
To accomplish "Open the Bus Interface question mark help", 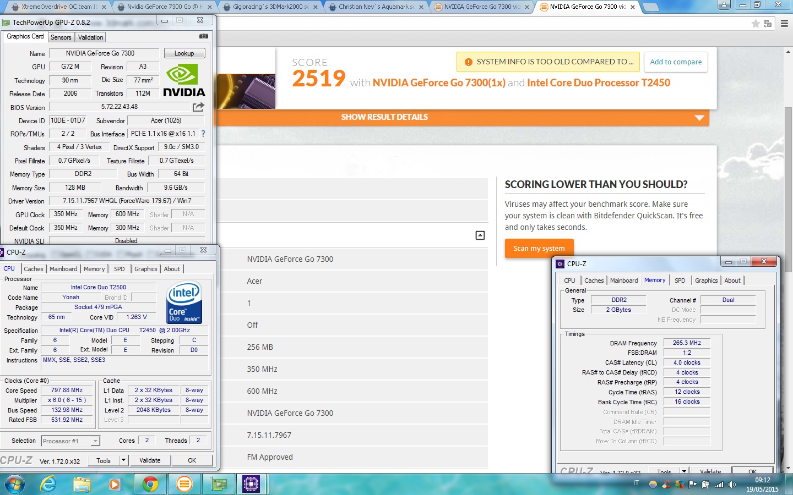I will [x=203, y=134].
